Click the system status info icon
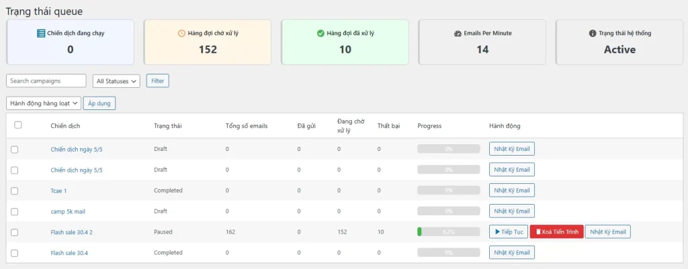688x269 pixels. [593, 33]
